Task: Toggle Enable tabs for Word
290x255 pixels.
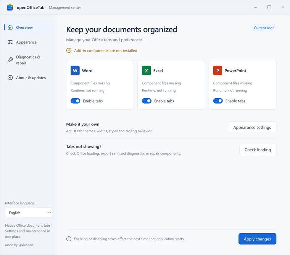Action: (x=76, y=101)
